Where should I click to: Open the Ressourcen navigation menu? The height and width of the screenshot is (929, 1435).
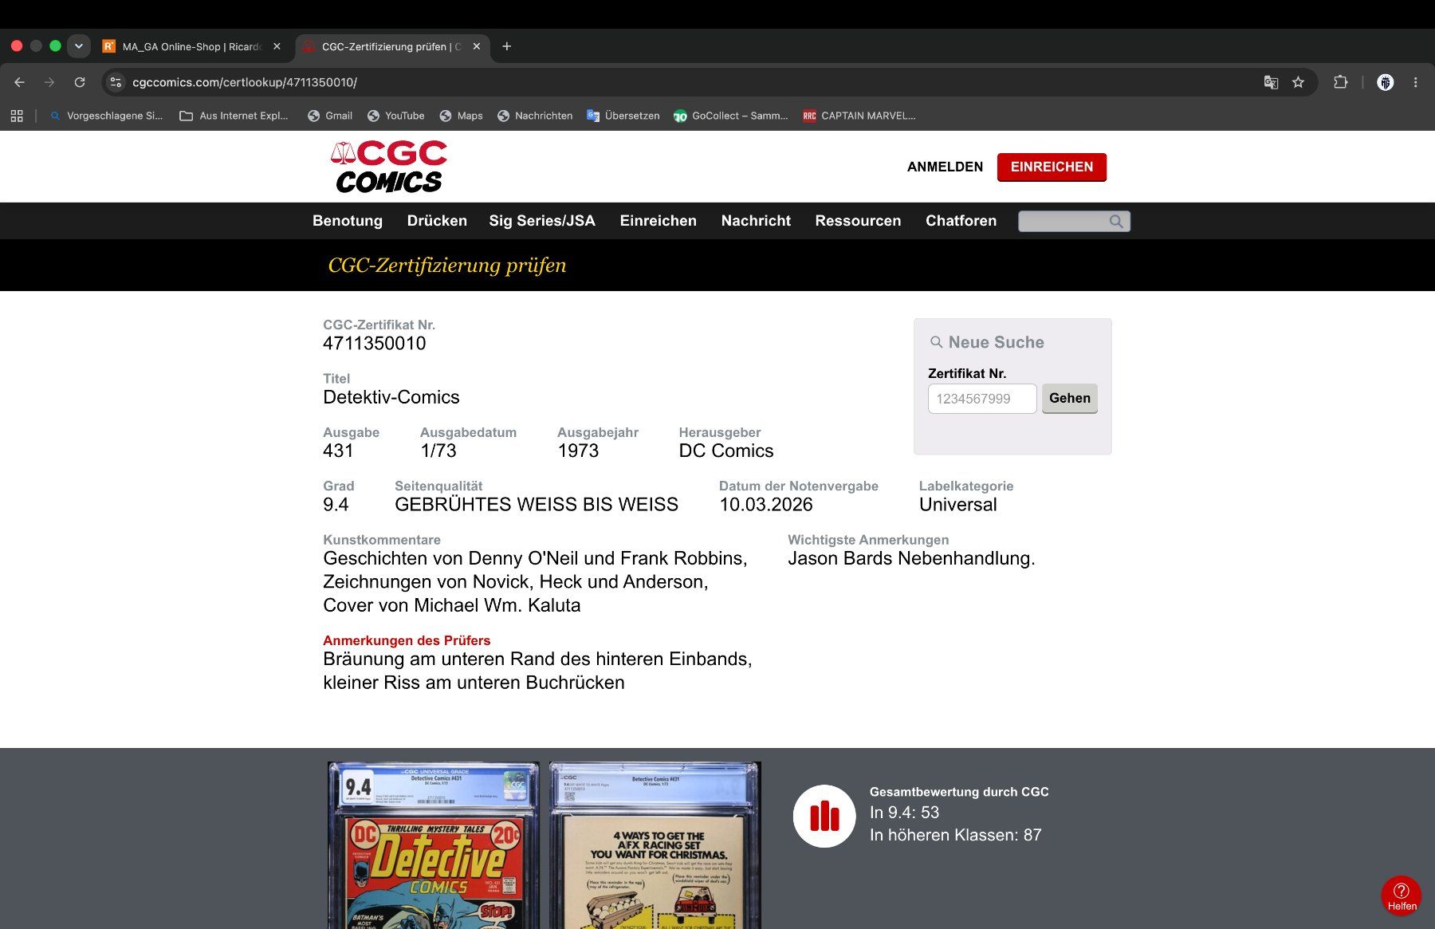tap(858, 221)
